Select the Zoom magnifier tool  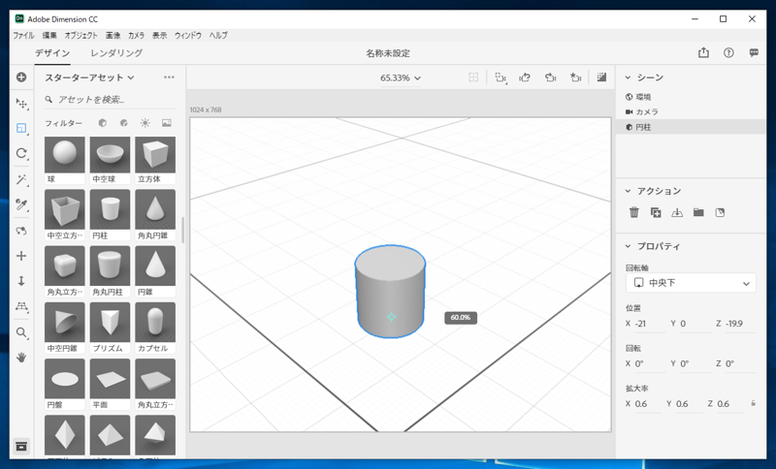click(x=21, y=332)
